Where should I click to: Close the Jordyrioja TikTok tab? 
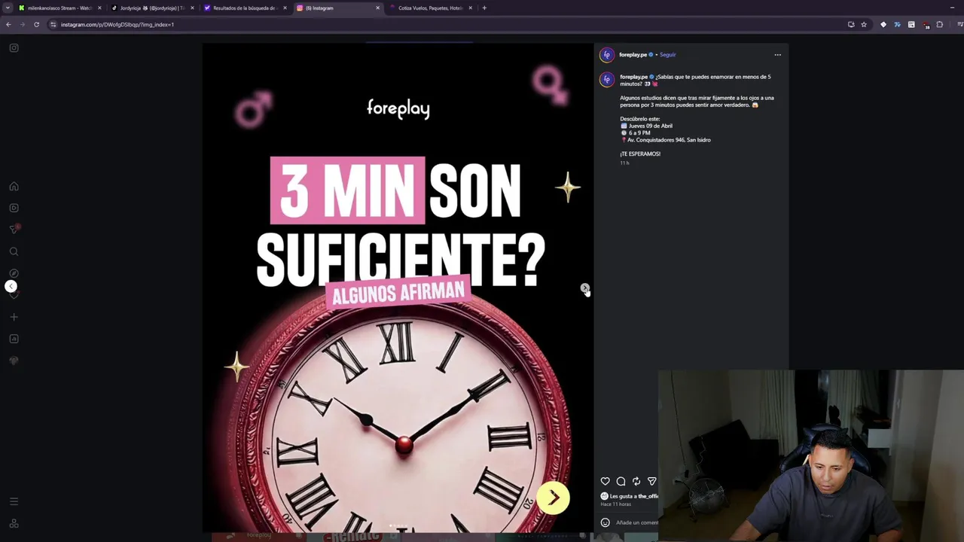(x=192, y=8)
